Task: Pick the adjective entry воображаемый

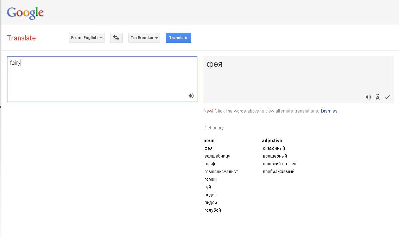Action: click(x=279, y=172)
